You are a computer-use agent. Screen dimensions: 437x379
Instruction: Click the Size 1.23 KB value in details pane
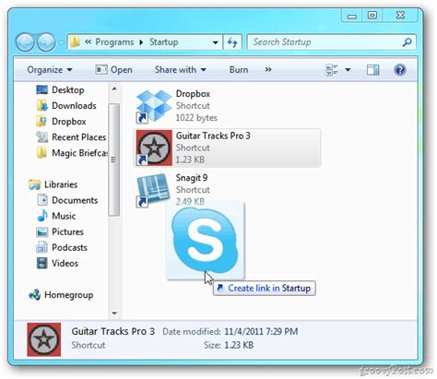point(239,345)
